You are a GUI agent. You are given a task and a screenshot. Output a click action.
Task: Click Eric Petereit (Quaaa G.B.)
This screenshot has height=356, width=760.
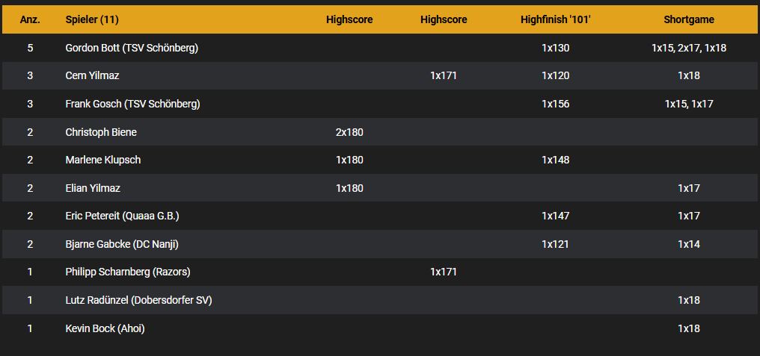tap(122, 216)
